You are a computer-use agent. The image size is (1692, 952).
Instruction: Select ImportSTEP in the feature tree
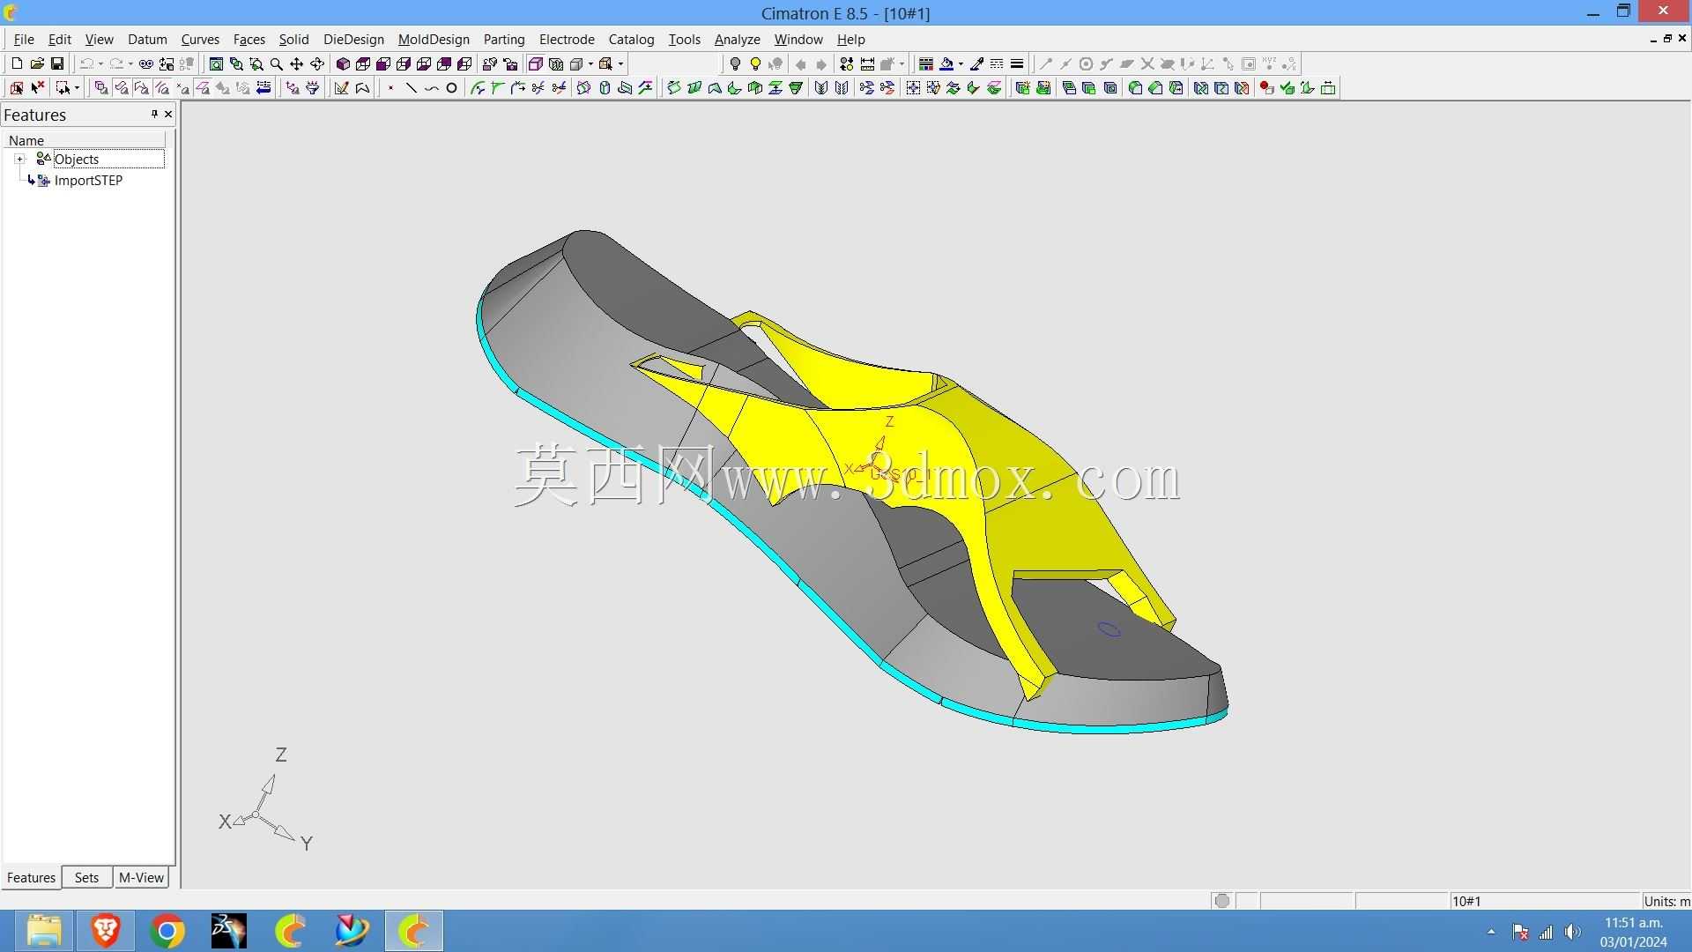coord(88,181)
